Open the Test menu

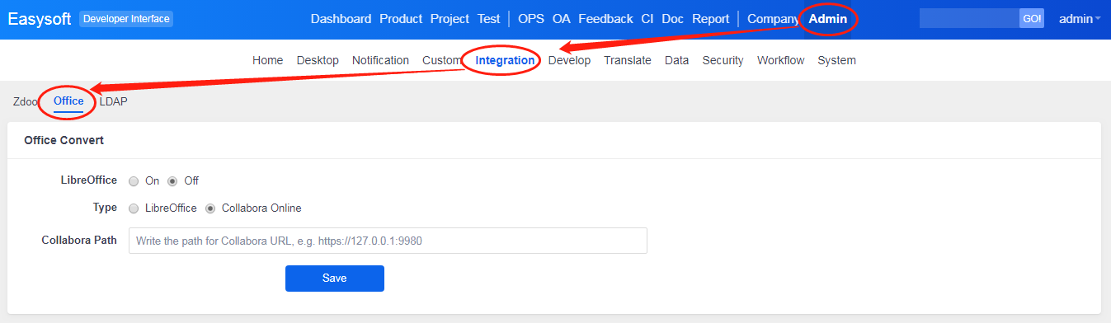point(488,19)
